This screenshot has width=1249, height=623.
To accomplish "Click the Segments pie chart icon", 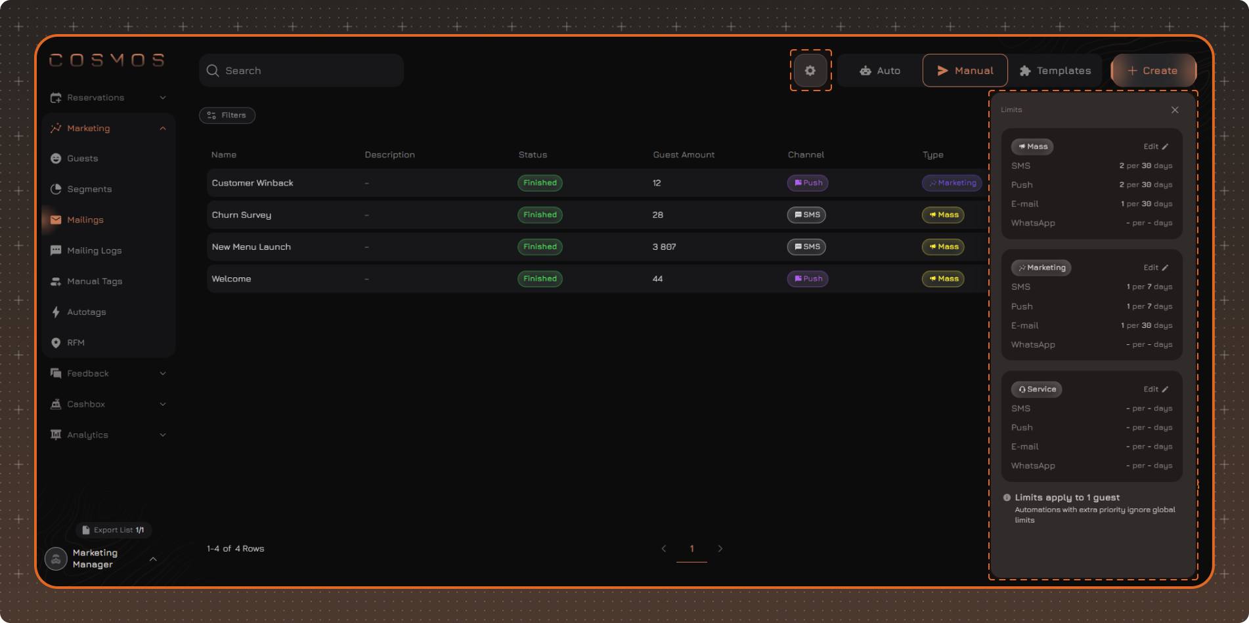I will coord(56,189).
